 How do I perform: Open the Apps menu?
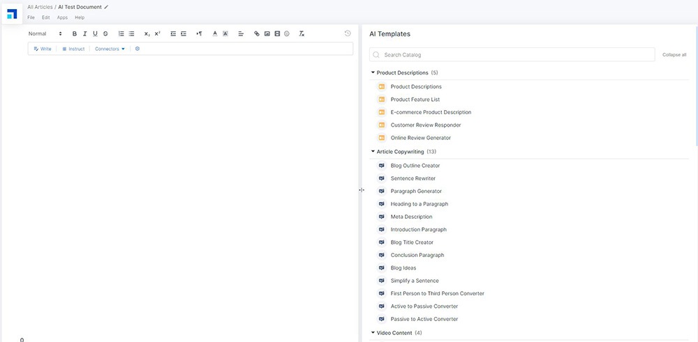click(62, 17)
